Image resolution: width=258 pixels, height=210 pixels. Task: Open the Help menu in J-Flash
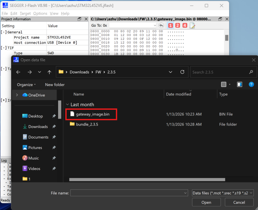coord(65,13)
